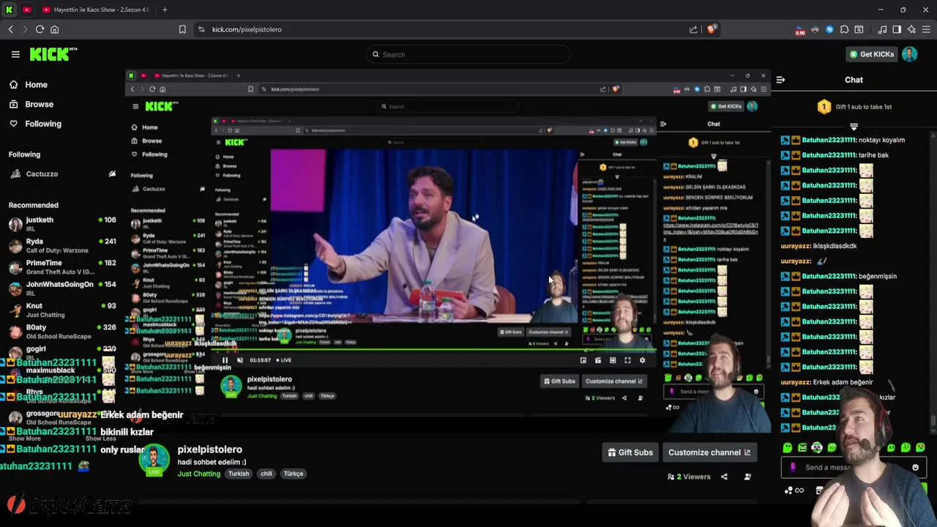Insert the angry green square emote
The image size is (937, 527).
[x=802, y=447]
